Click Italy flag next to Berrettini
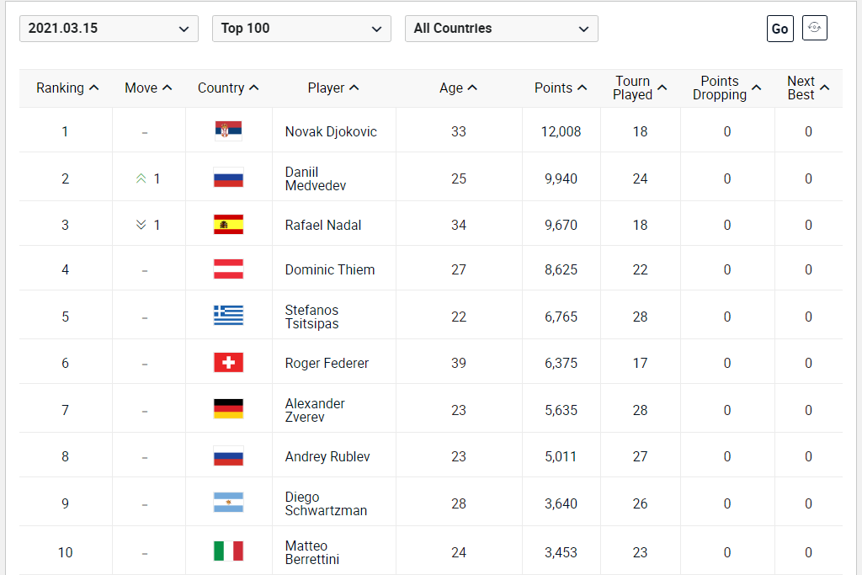 (228, 552)
